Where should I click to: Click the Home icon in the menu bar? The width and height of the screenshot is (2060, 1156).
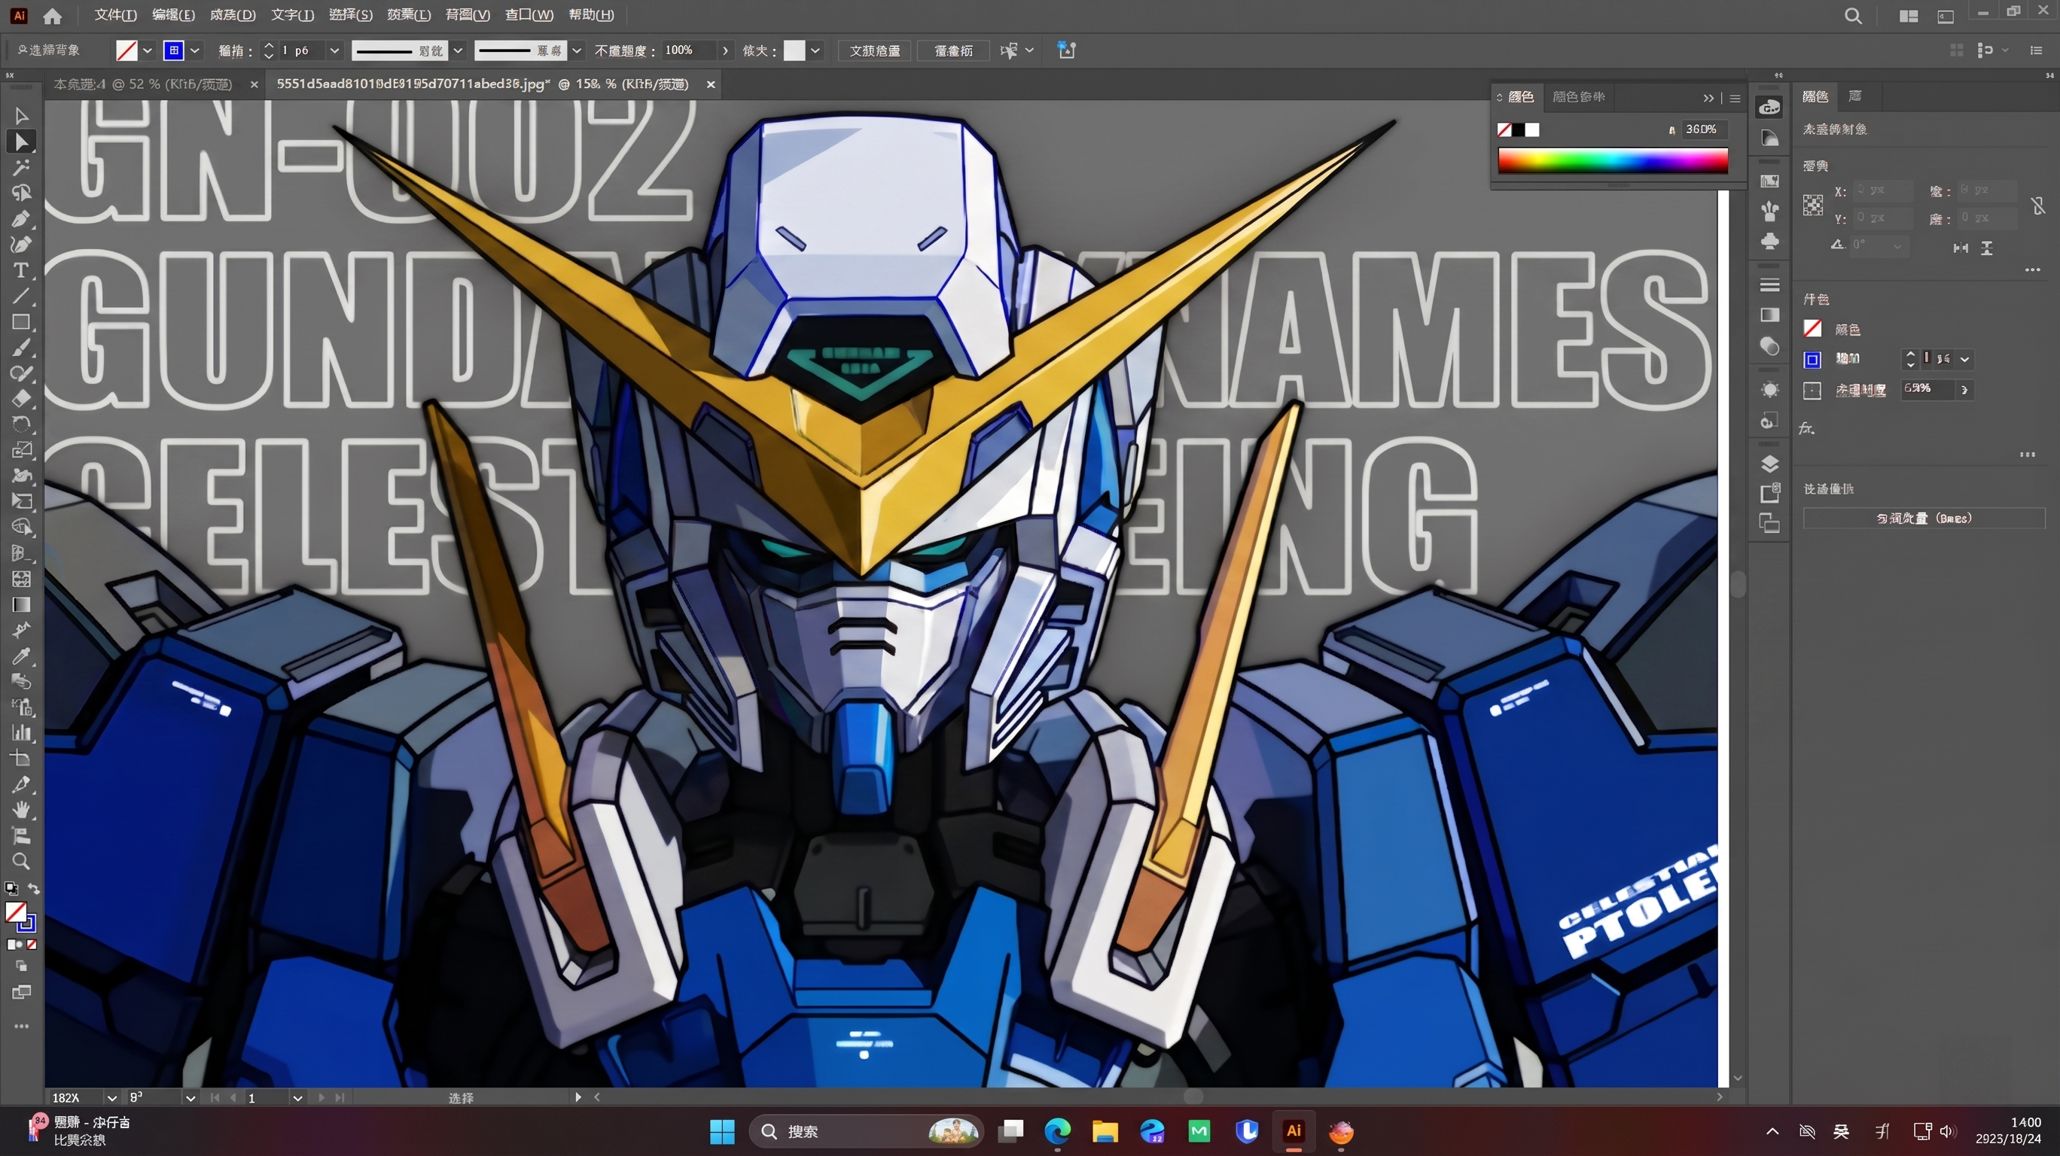tap(53, 16)
